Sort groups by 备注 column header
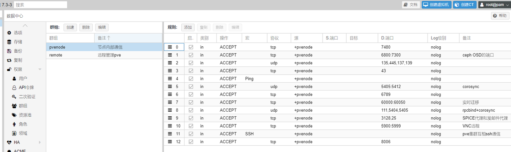The width and height of the screenshot is (511, 152). (x=128, y=38)
